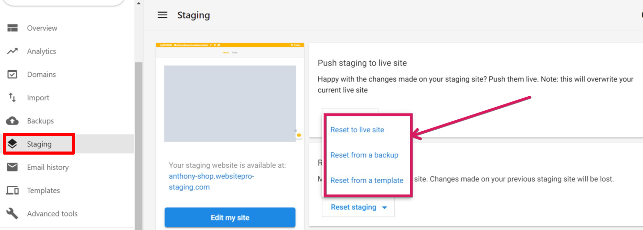Expand the Reset staging dropdown
The width and height of the screenshot is (643, 230).
[358, 207]
